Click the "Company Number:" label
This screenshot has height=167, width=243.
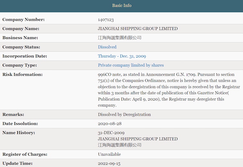(23, 19)
